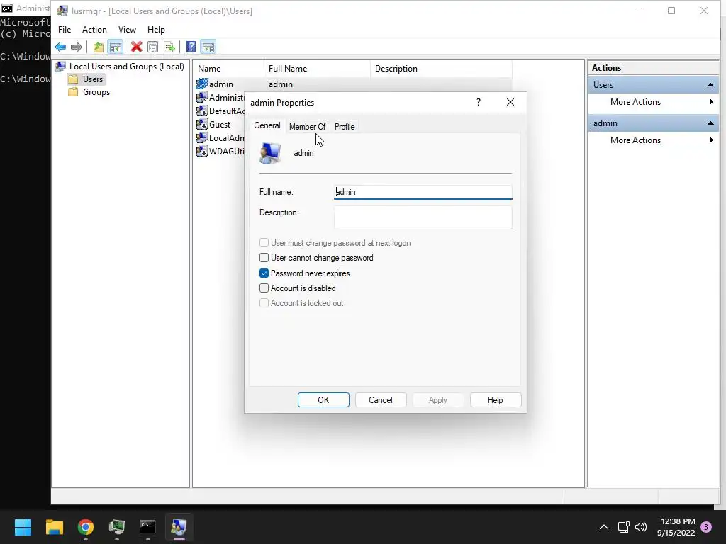Click the blue question mark Help toolbar icon

(191, 47)
